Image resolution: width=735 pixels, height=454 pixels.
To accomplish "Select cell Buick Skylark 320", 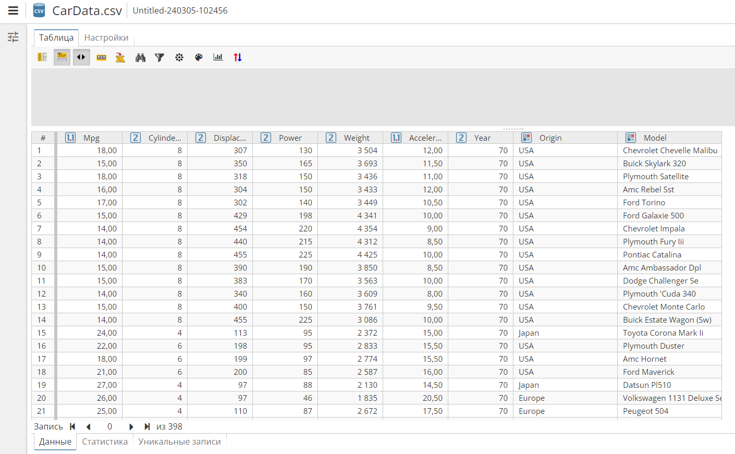I will pos(670,163).
